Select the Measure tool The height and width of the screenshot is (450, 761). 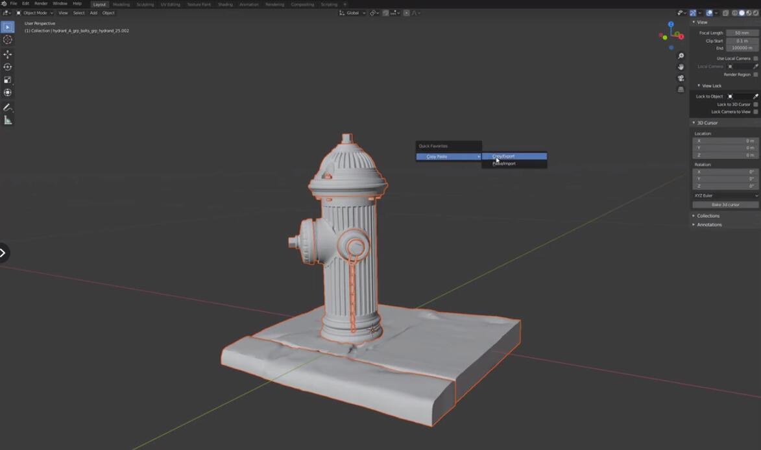[x=8, y=120]
